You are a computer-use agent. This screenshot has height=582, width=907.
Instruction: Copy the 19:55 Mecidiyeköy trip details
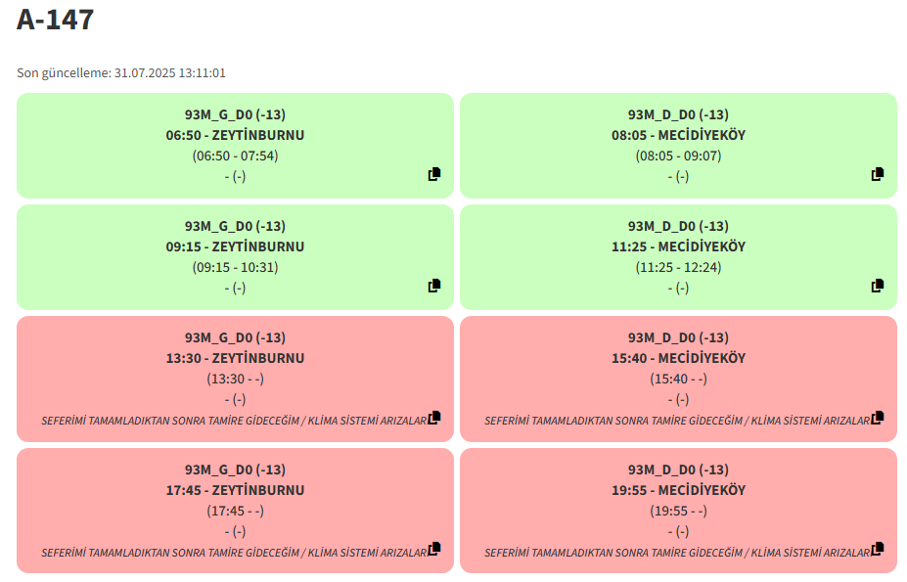[878, 549]
